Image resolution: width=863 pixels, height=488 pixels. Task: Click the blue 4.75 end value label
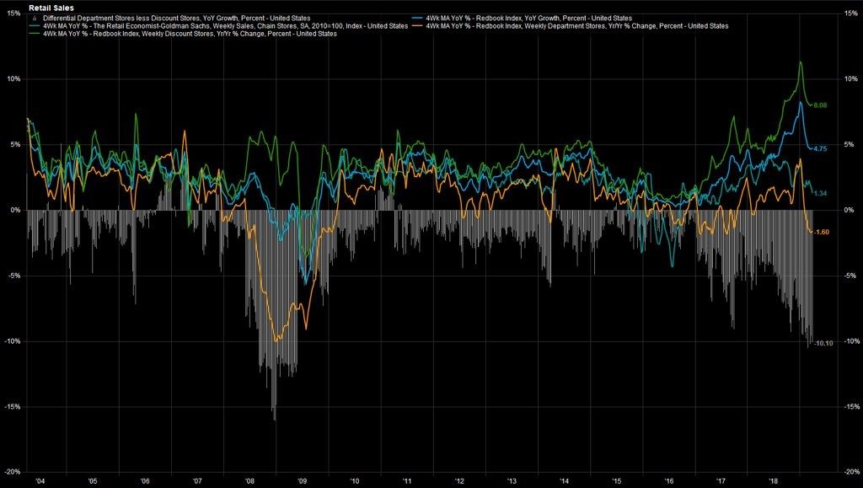[x=820, y=148]
